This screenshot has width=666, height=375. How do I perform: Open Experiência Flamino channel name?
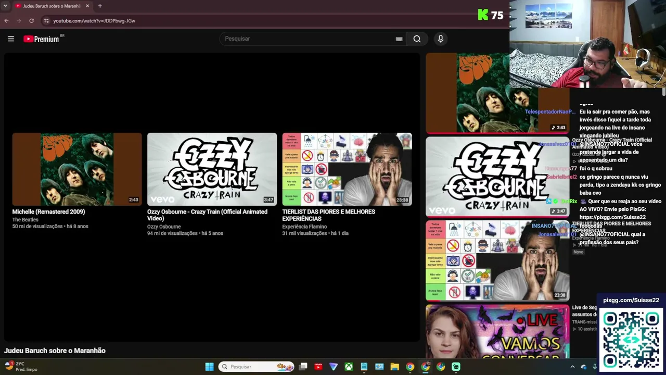click(x=304, y=227)
